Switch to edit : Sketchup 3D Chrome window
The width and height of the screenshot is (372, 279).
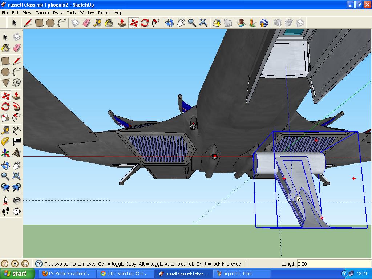point(125,274)
